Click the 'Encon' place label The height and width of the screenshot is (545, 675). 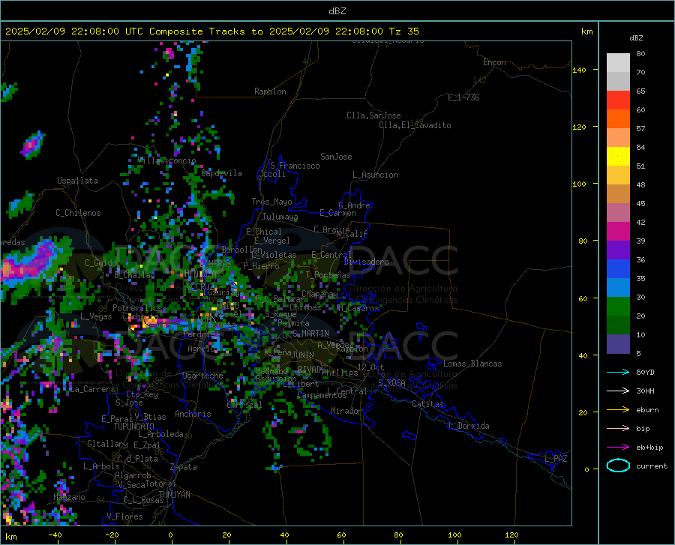click(x=494, y=62)
